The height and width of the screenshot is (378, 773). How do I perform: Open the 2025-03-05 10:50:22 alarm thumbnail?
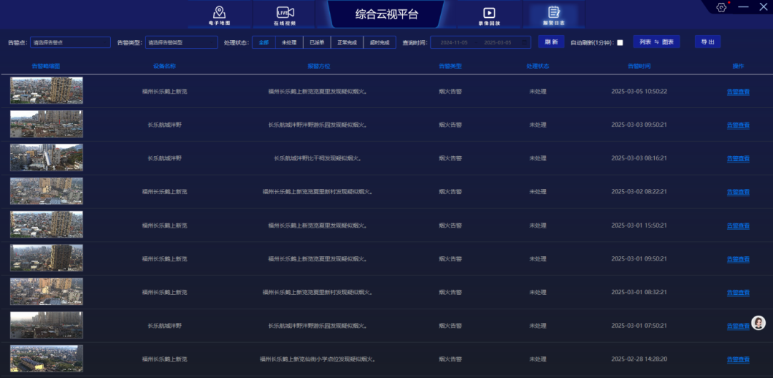[47, 91]
